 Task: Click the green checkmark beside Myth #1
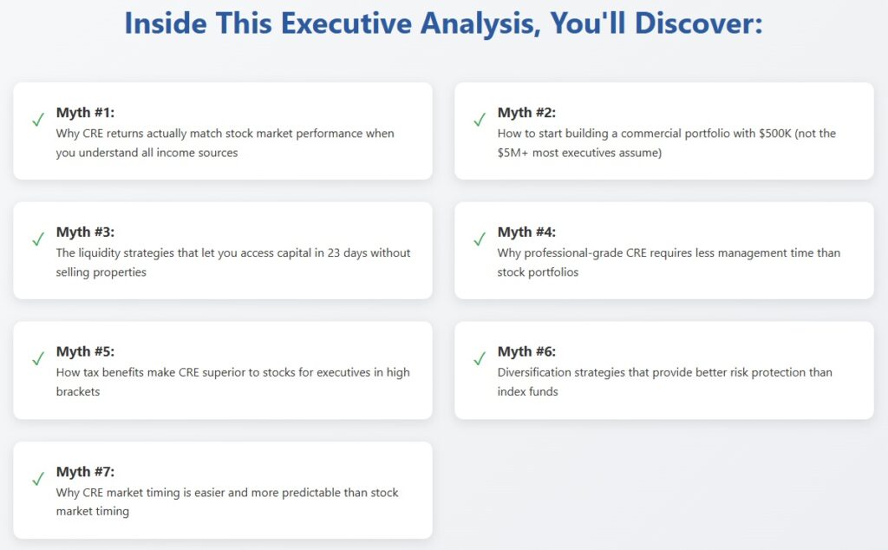tap(38, 120)
